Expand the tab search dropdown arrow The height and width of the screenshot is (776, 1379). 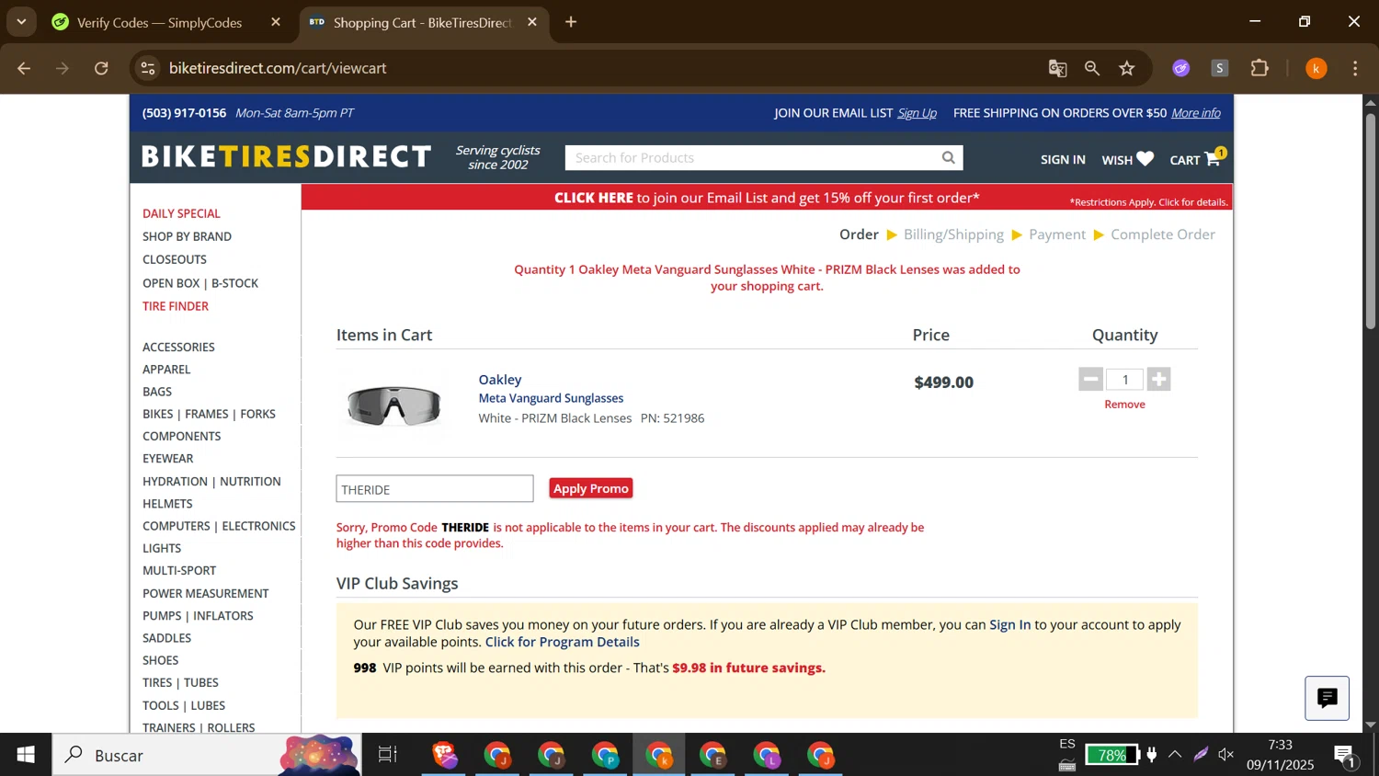point(21,22)
